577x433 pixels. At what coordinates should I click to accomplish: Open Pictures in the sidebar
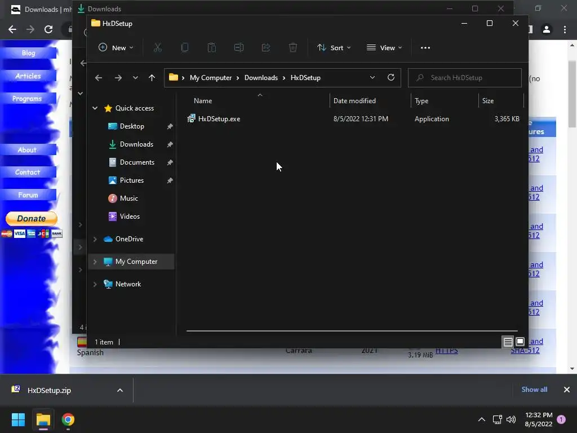[132, 180]
